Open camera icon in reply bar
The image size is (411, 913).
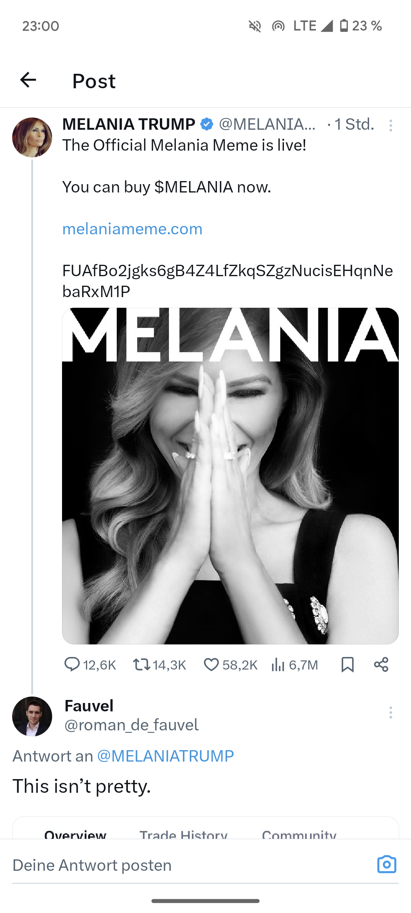point(387,864)
